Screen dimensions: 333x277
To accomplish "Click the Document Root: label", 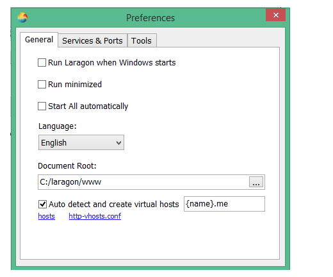I will (67, 166).
